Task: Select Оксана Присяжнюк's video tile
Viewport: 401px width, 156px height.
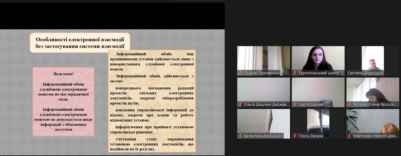Action: click(264, 61)
